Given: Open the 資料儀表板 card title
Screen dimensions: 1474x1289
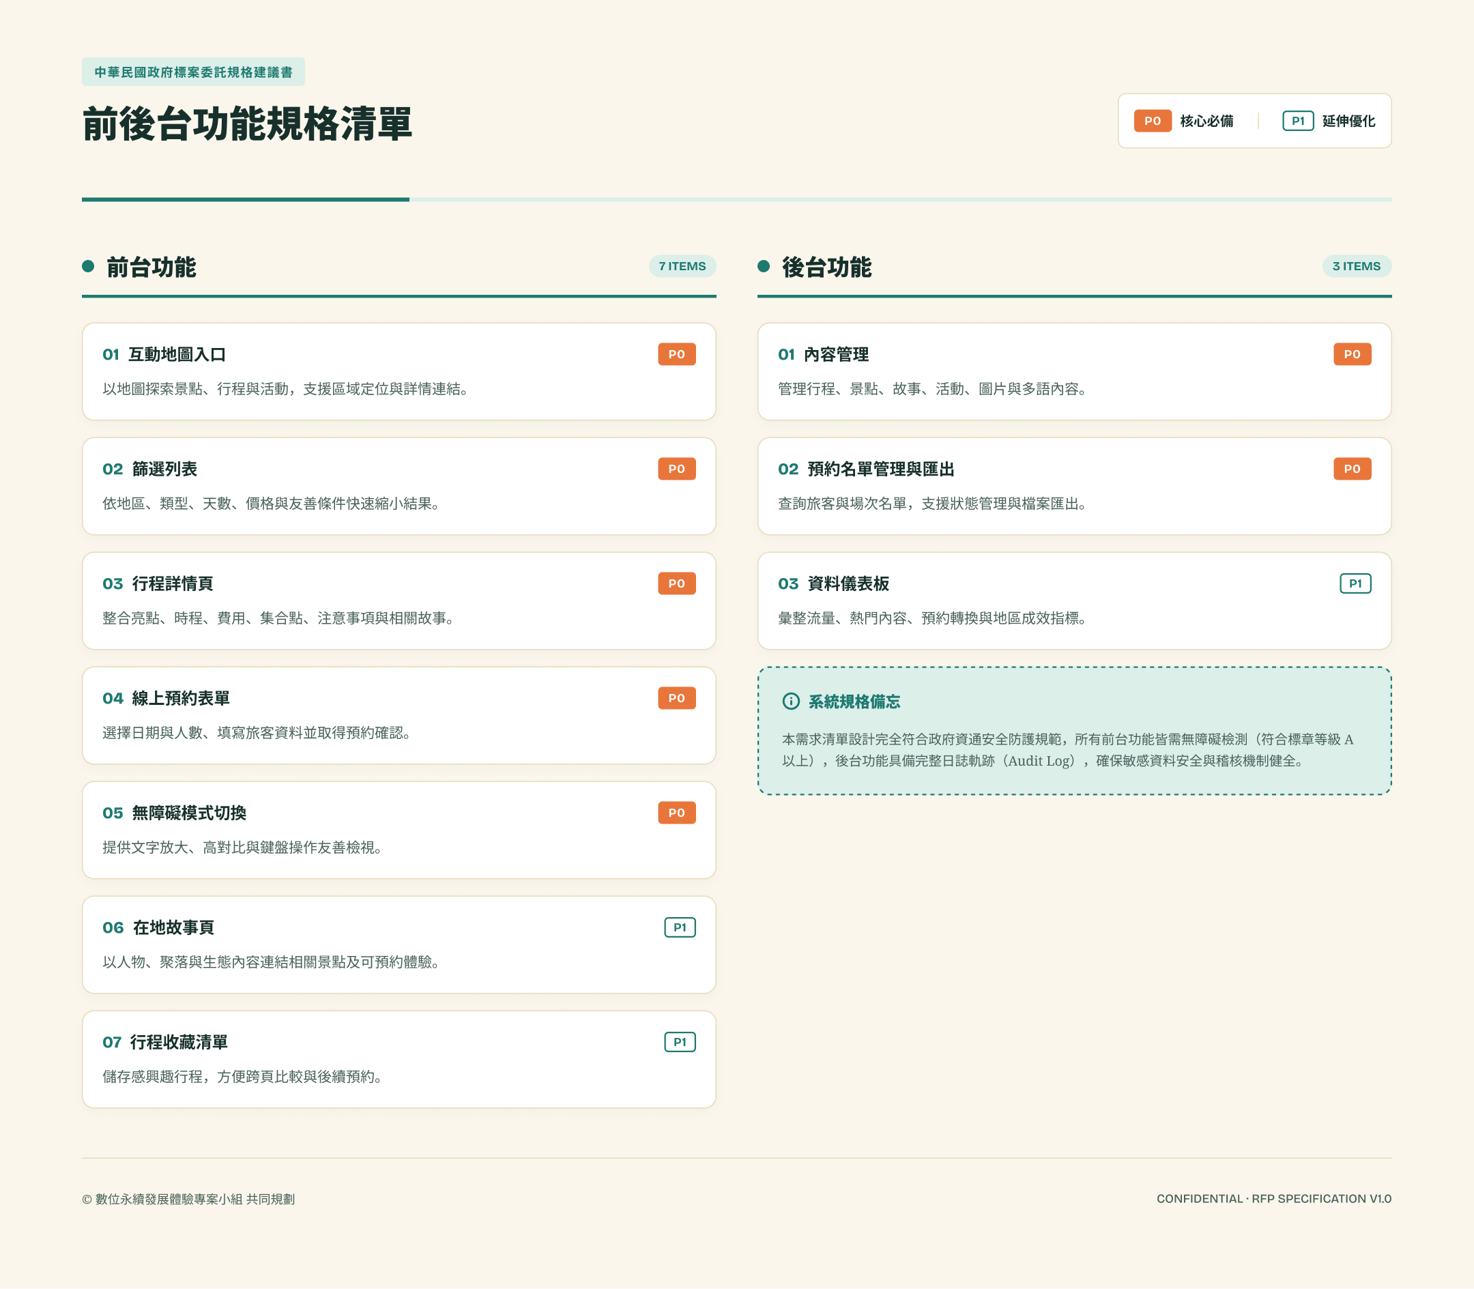Looking at the screenshot, I should 848,583.
